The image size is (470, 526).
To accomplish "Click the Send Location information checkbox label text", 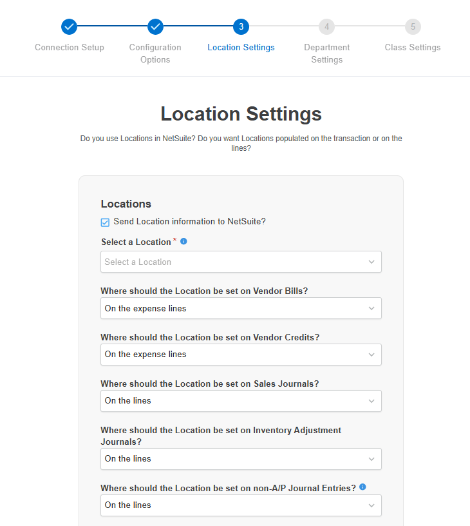I will pos(189,222).
